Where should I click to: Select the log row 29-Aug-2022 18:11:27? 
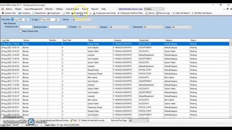click(115, 77)
